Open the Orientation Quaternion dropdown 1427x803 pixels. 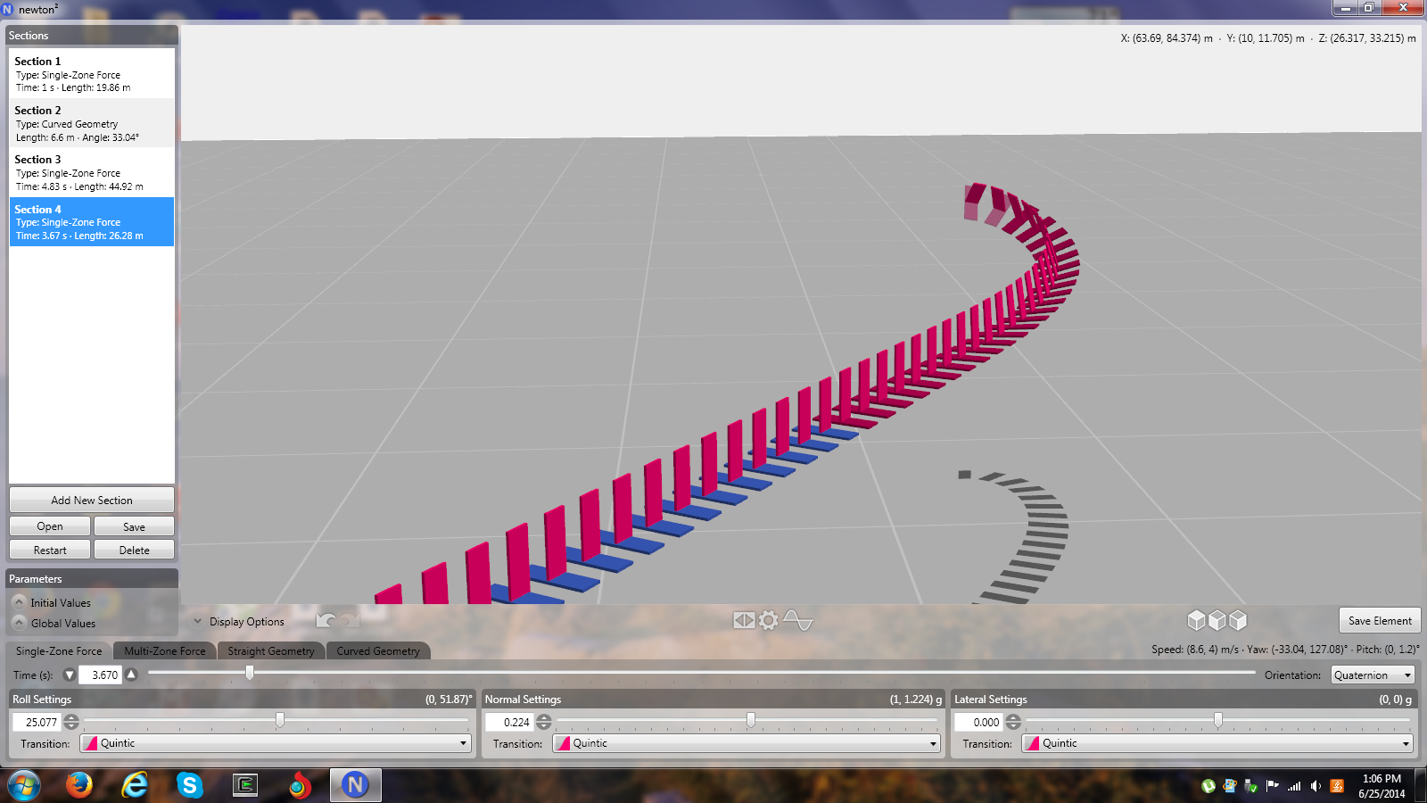coord(1373,675)
